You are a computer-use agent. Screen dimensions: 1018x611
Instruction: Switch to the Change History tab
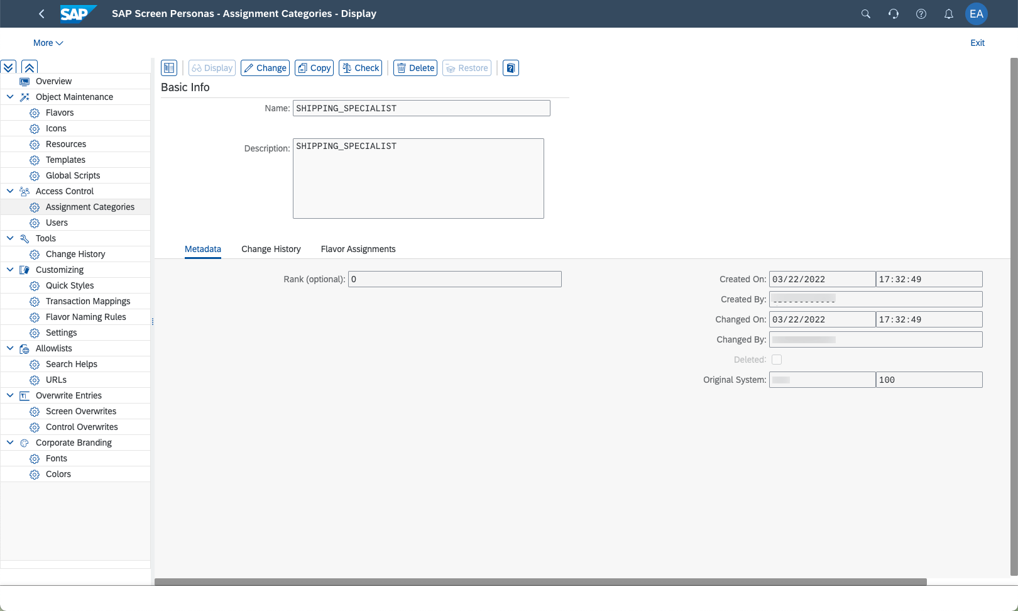pyautogui.click(x=271, y=249)
